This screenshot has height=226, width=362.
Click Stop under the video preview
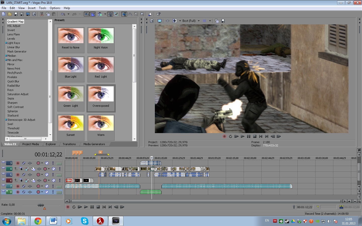255,136
